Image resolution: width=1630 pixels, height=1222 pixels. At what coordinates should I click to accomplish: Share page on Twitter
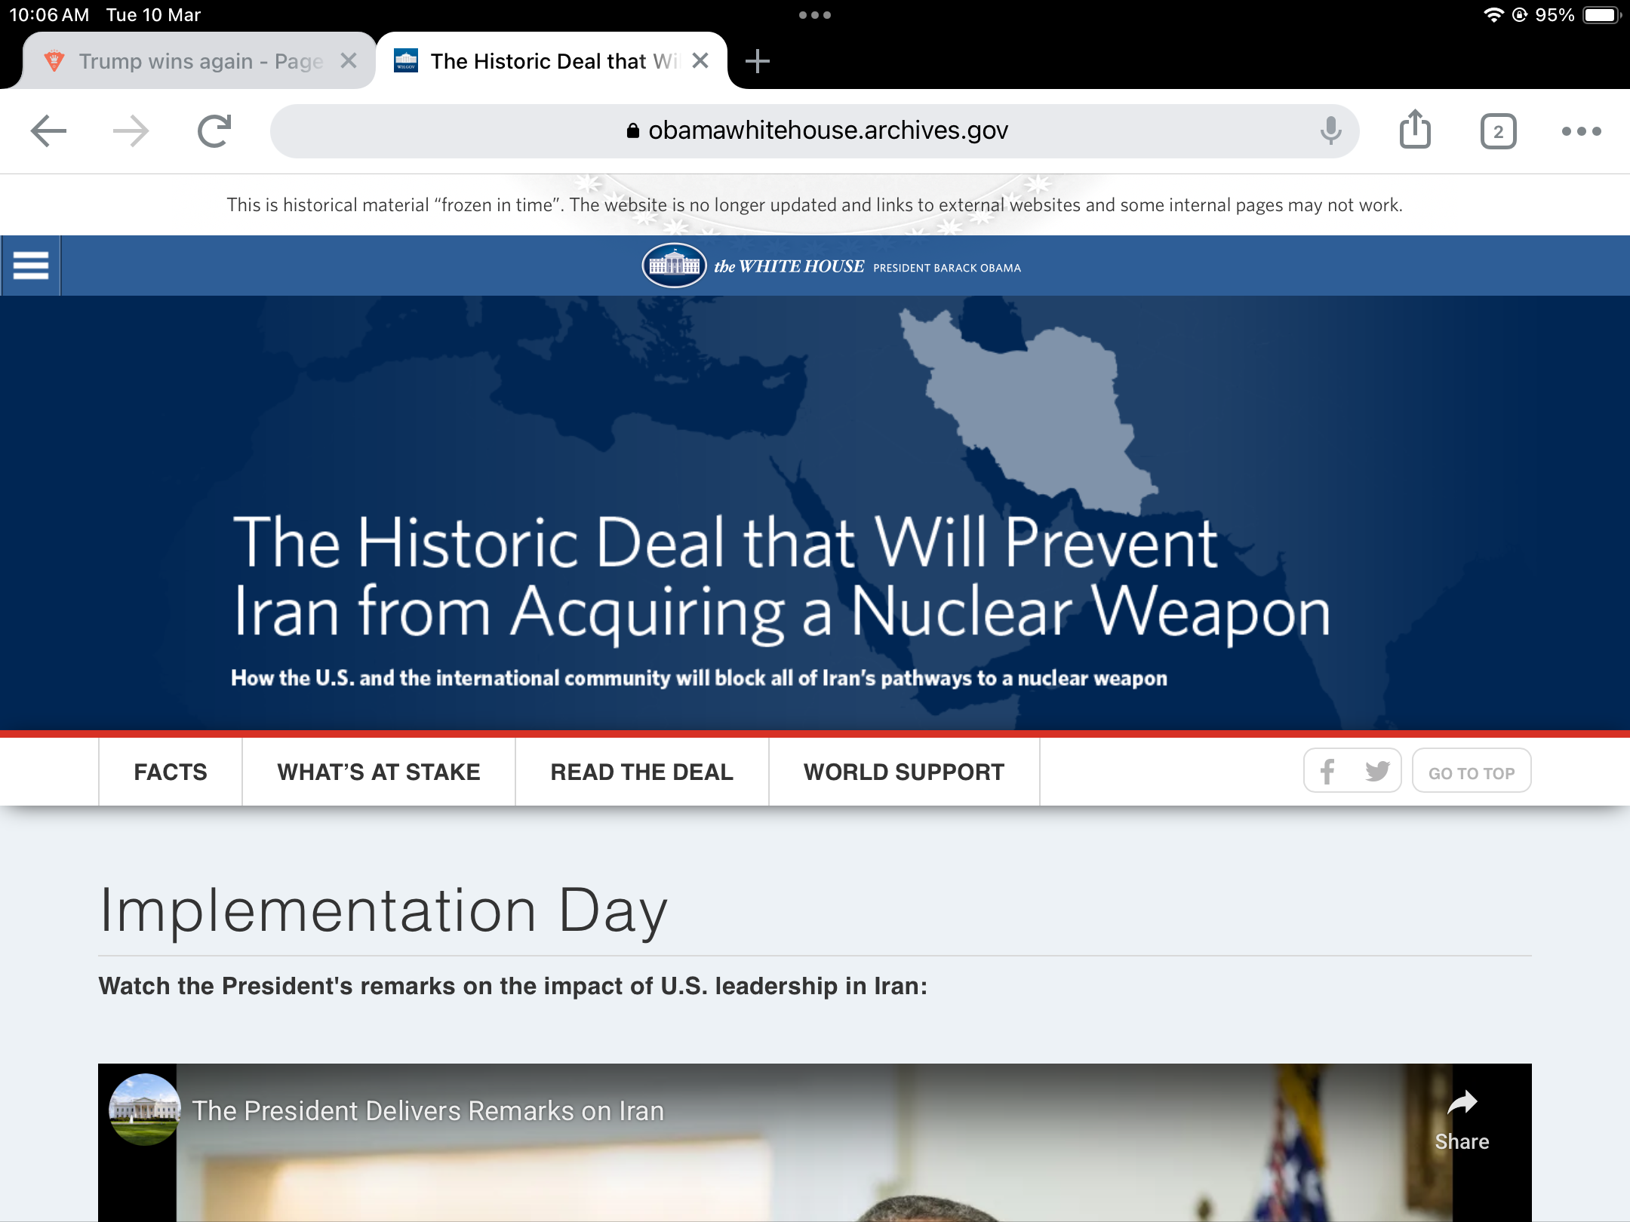1377,771
